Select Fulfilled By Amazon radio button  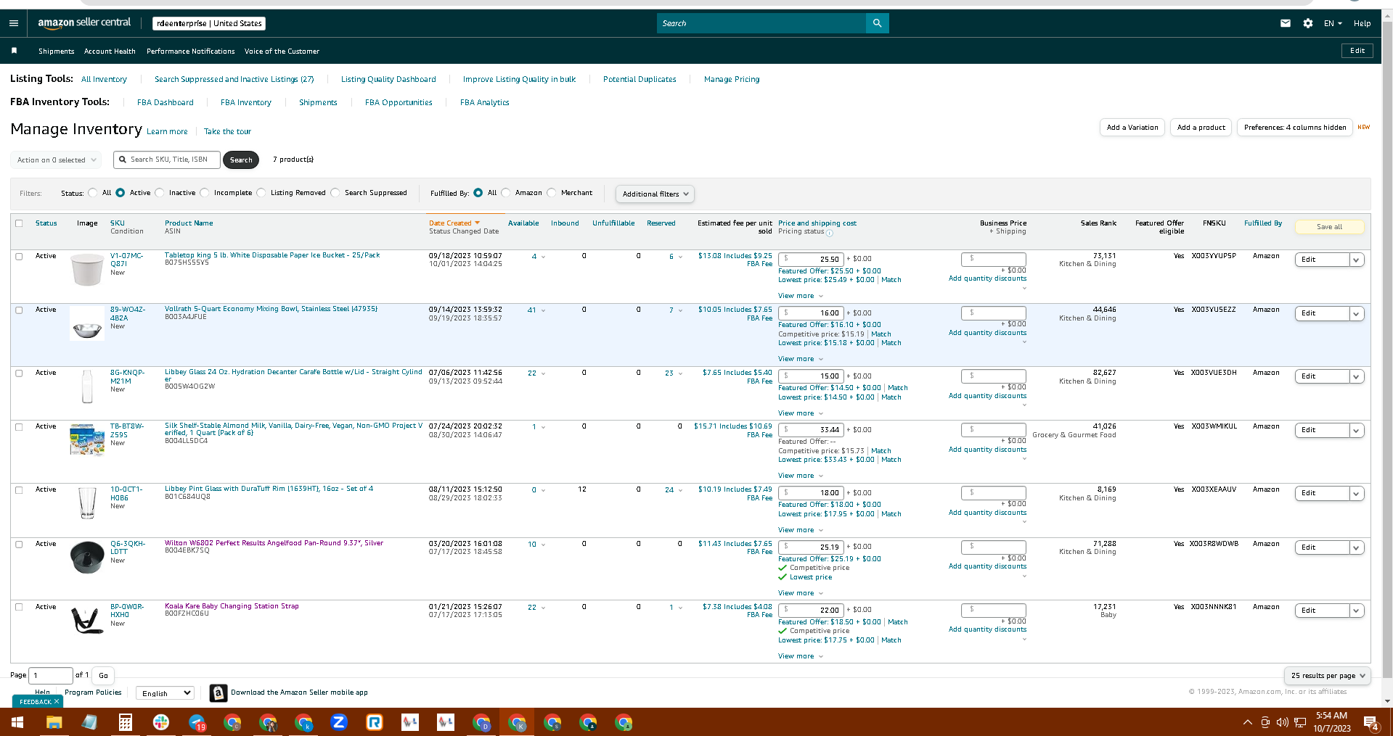[x=506, y=193]
